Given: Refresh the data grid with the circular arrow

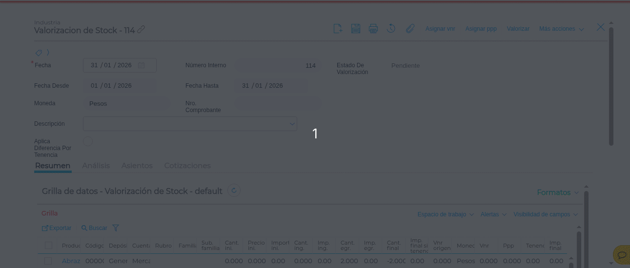Looking at the screenshot, I should 234,191.
